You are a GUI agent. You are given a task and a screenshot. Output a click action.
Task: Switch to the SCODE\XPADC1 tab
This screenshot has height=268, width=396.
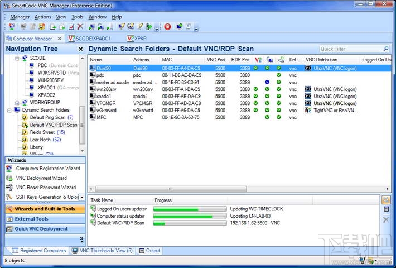[x=90, y=39]
